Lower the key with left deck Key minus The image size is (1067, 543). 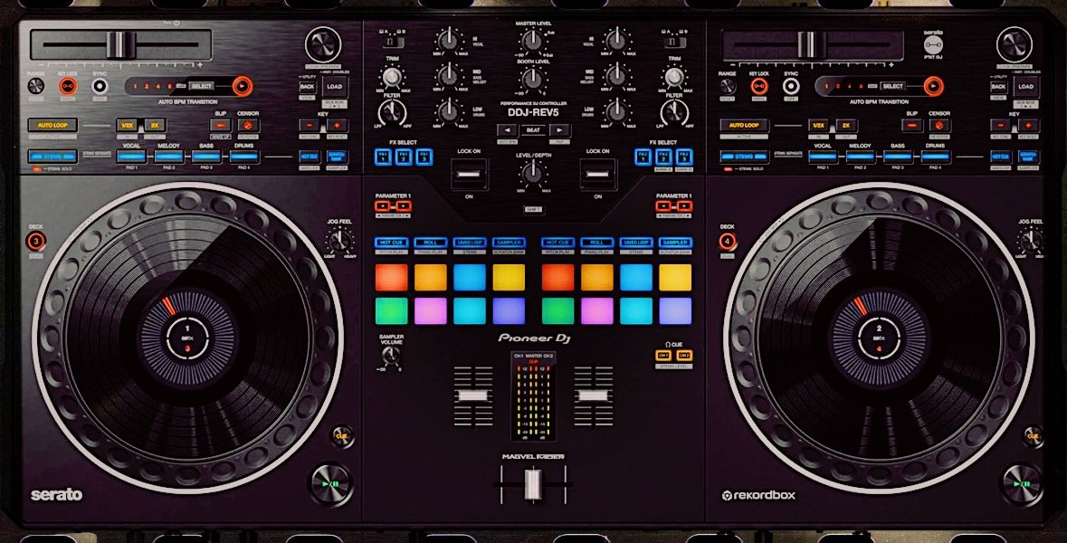309,125
